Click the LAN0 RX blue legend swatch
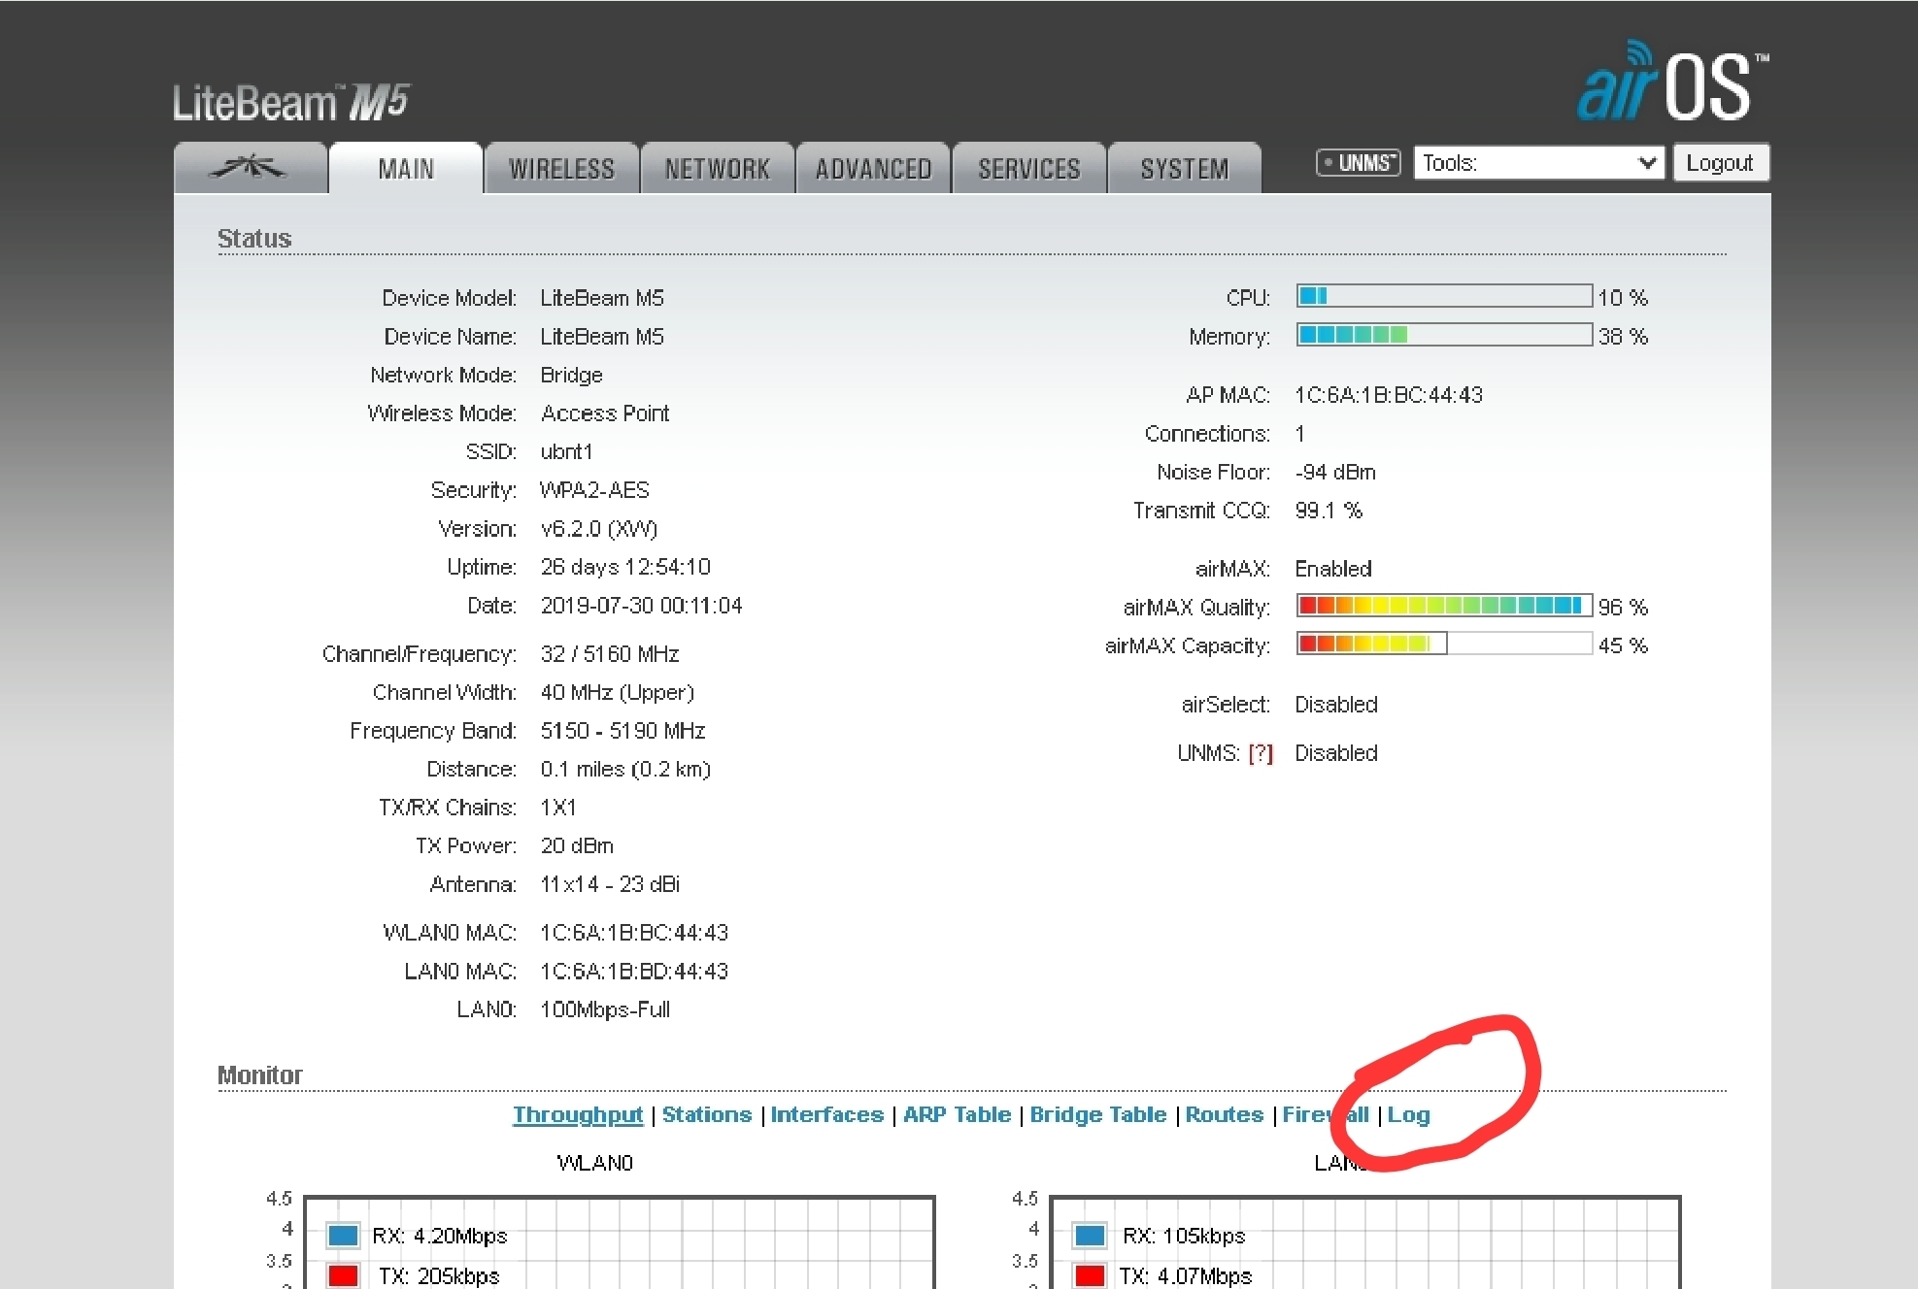This screenshot has height=1289, width=1918. pyautogui.click(x=1090, y=1236)
